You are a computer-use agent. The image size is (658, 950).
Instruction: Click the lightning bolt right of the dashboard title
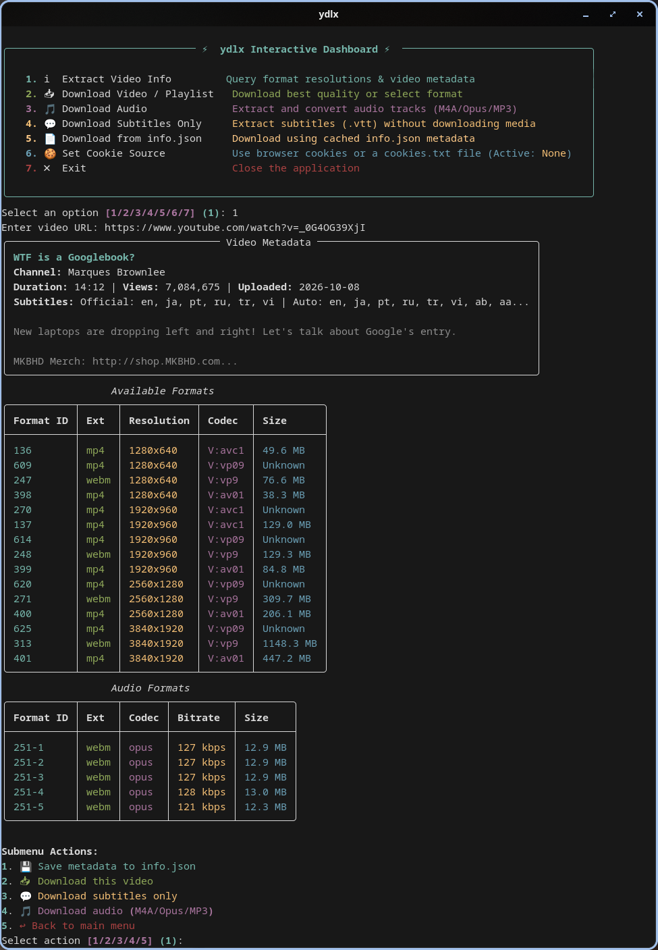(387, 49)
